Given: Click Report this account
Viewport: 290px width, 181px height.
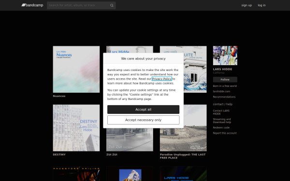Looking at the screenshot, I should click(x=225, y=133).
